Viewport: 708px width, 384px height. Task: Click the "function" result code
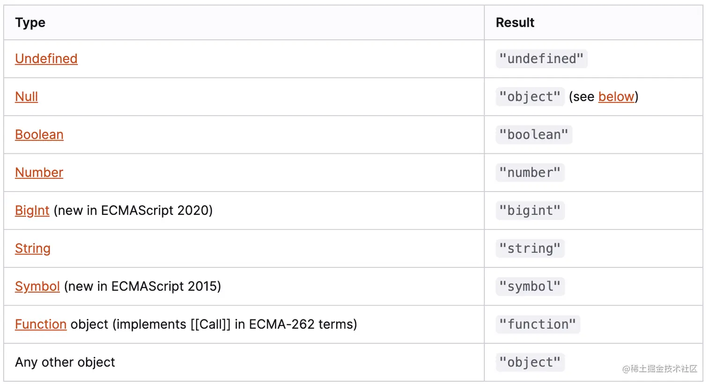point(538,324)
